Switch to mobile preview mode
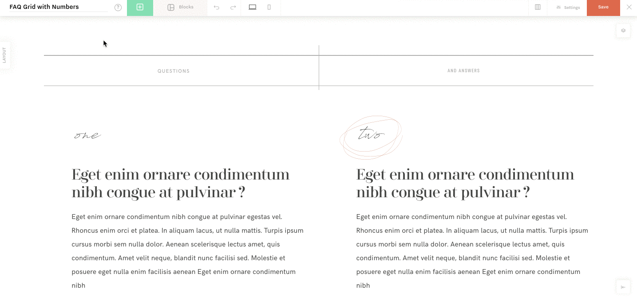The width and height of the screenshot is (637, 301). [269, 8]
